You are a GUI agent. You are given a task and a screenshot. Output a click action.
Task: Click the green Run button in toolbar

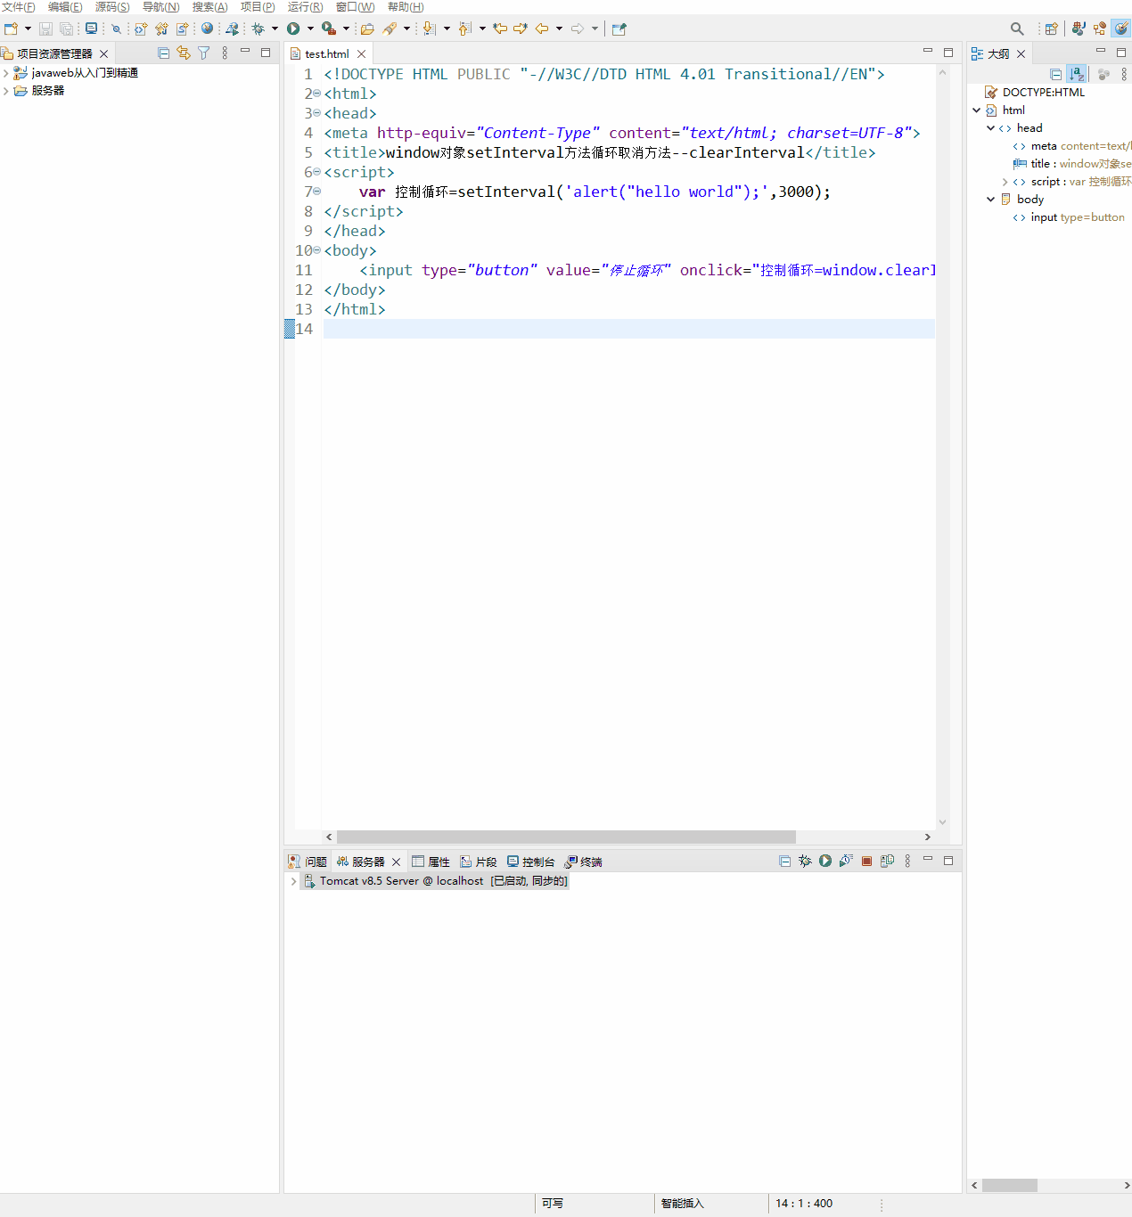click(293, 29)
